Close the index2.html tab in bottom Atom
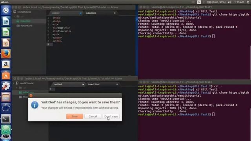 [117, 84]
